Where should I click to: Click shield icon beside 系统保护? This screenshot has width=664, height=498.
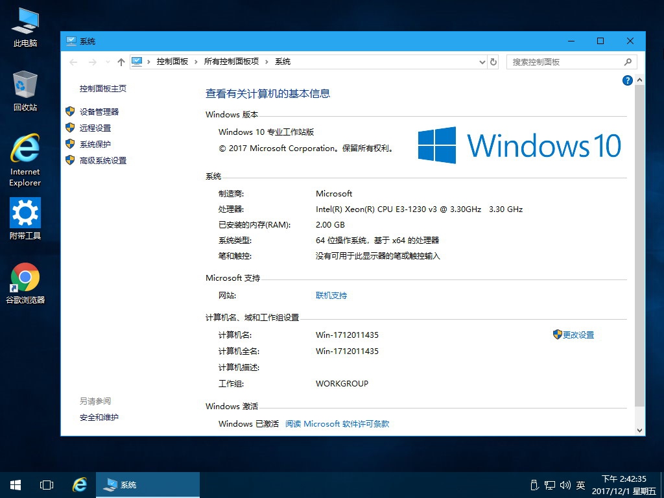(70, 144)
